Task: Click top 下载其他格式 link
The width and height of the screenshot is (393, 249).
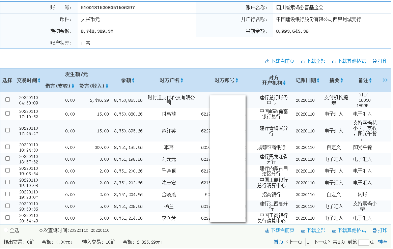Action: (x=349, y=61)
